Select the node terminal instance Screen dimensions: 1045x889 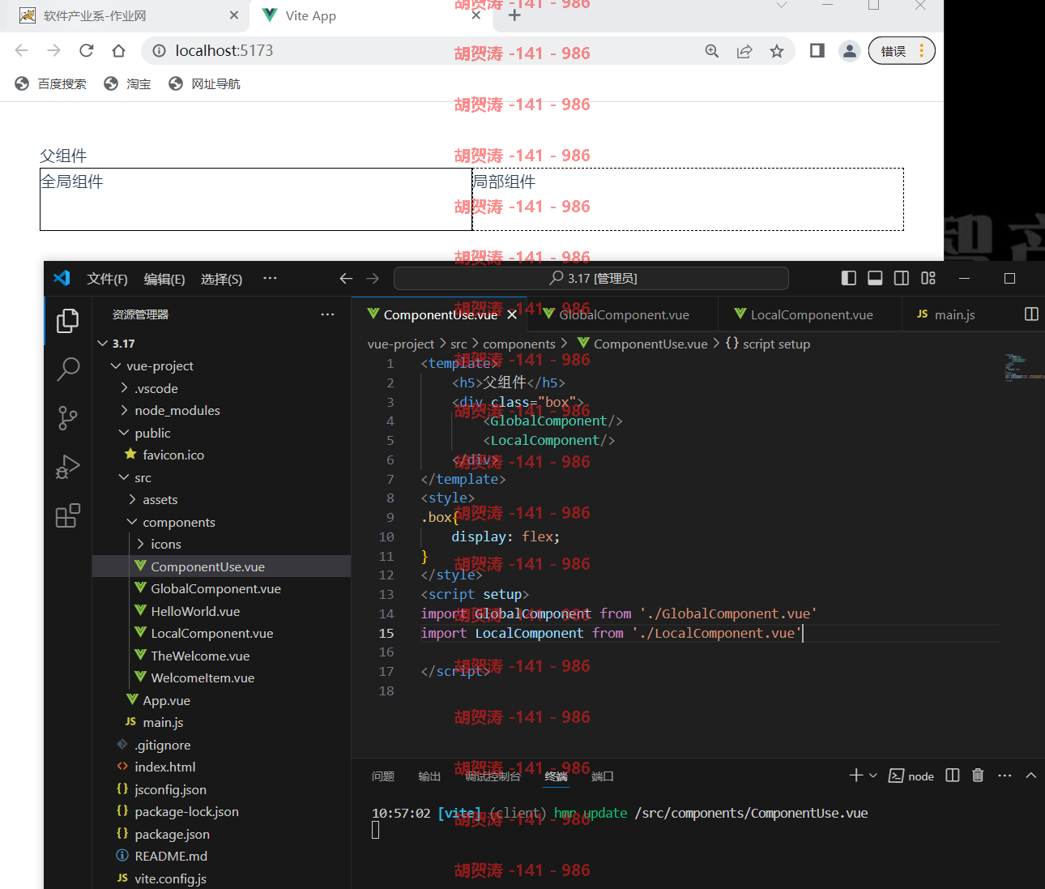point(911,776)
